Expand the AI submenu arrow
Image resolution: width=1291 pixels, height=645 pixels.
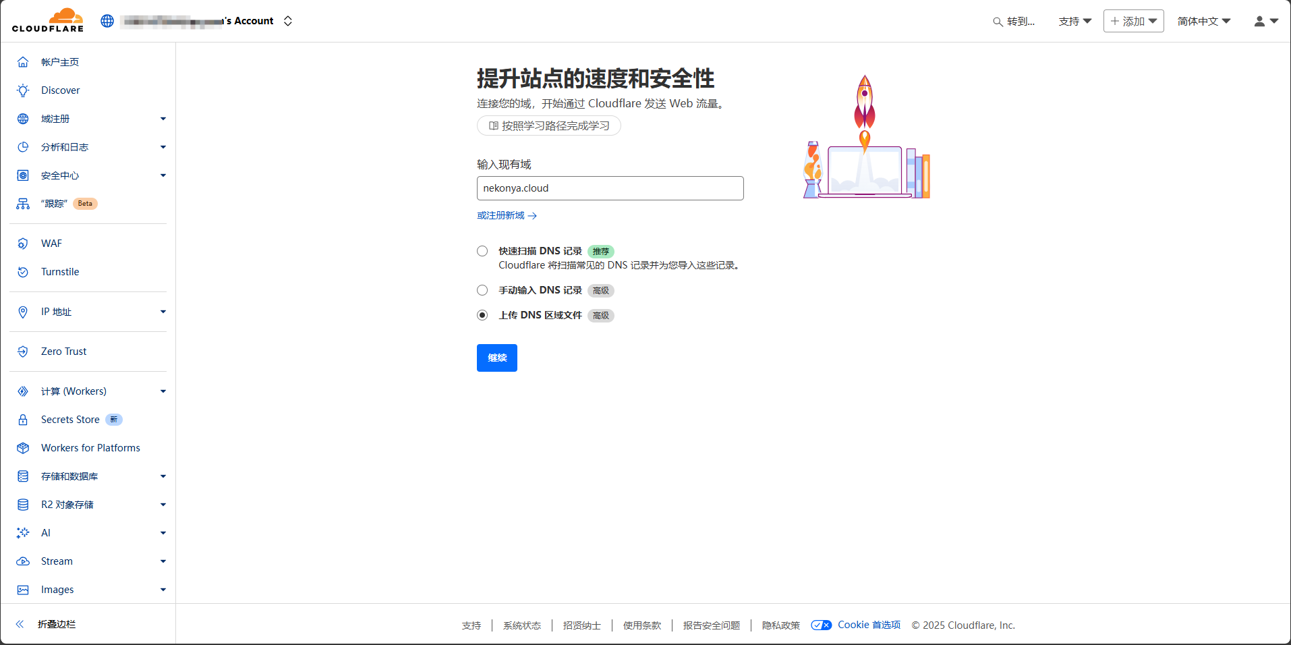[163, 533]
